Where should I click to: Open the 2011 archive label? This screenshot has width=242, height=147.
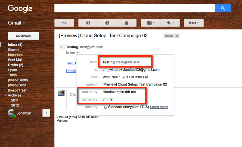[x=15, y=100]
